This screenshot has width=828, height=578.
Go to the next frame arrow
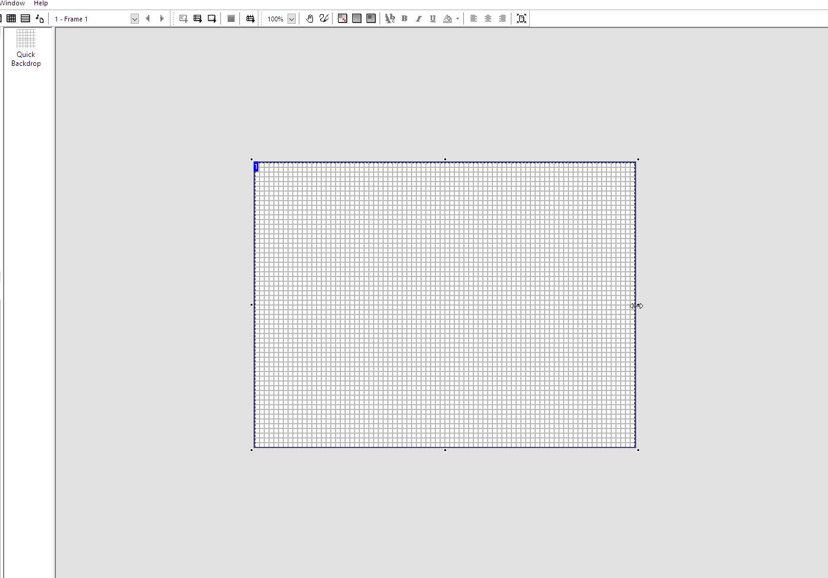click(162, 18)
